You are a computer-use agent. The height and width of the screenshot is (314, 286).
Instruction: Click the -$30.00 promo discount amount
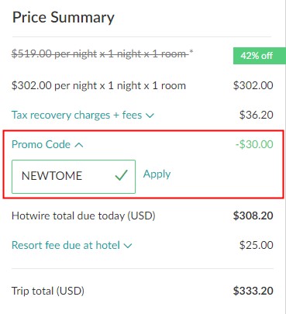tap(254, 144)
